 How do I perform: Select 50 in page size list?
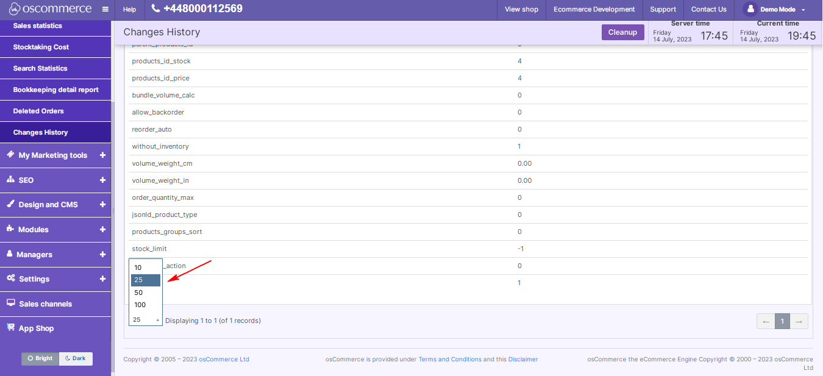(x=146, y=293)
